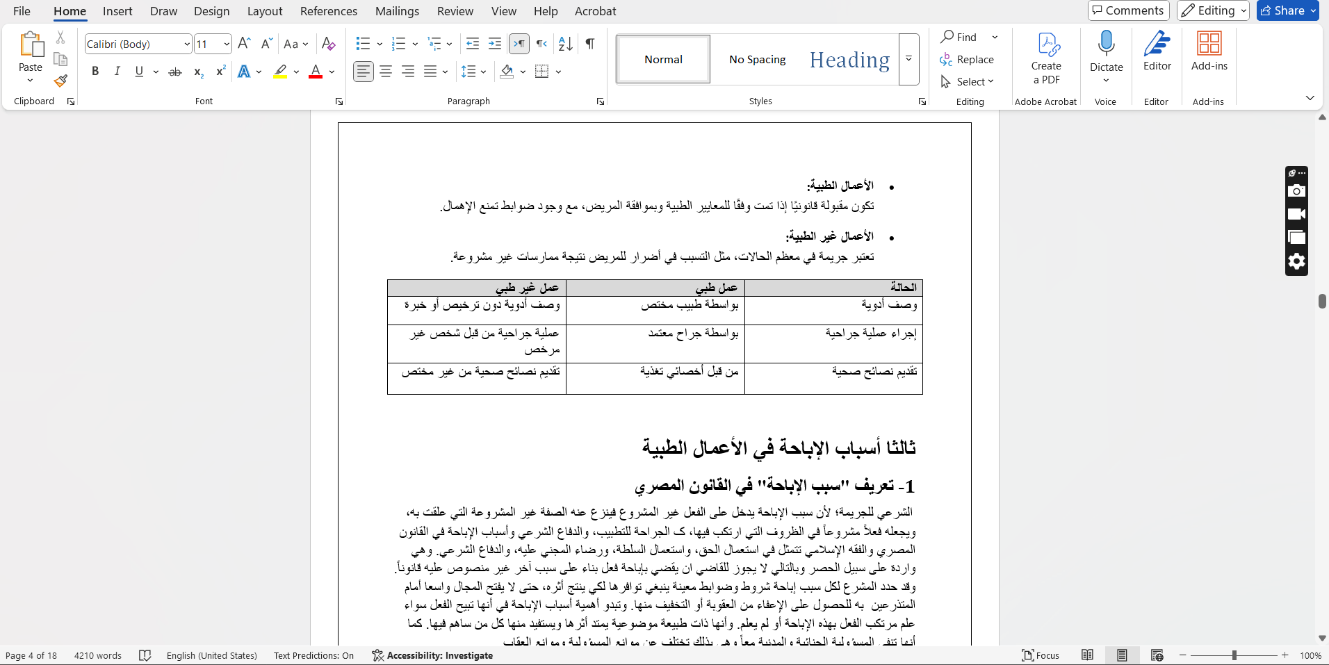Increase font size with the larger A

tap(244, 44)
